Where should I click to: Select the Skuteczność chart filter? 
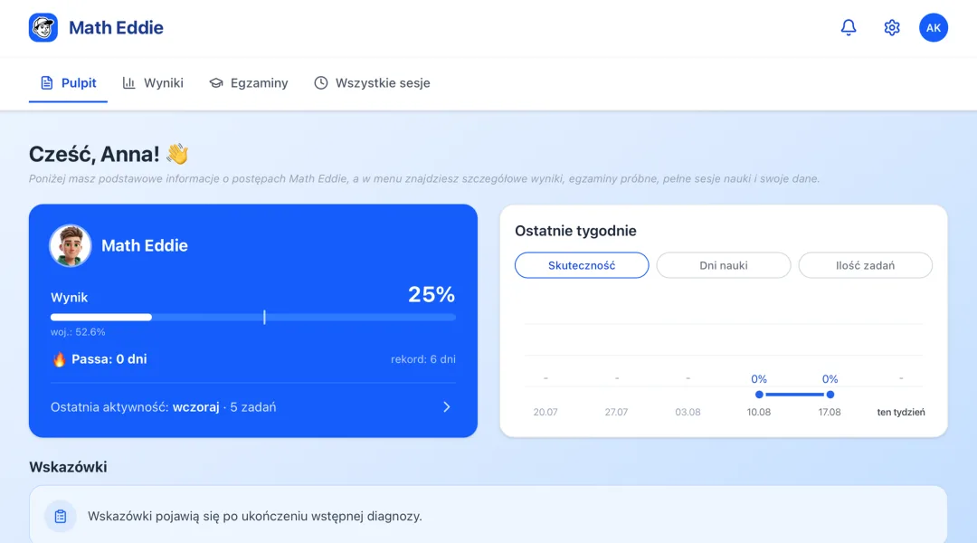point(582,265)
